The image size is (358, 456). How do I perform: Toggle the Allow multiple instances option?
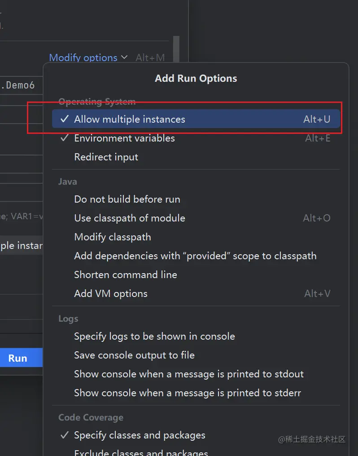click(130, 120)
